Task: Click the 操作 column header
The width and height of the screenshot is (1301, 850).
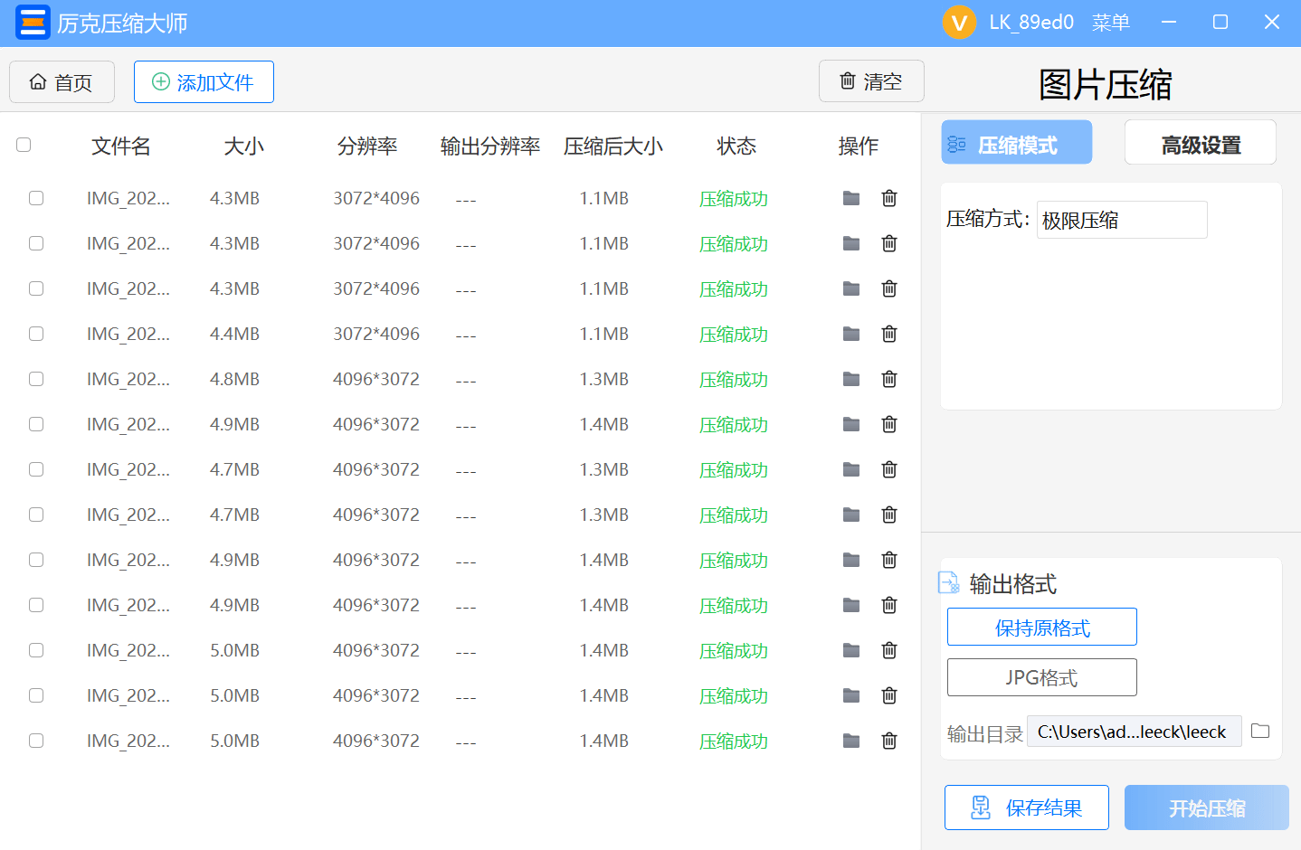Action: (x=859, y=146)
